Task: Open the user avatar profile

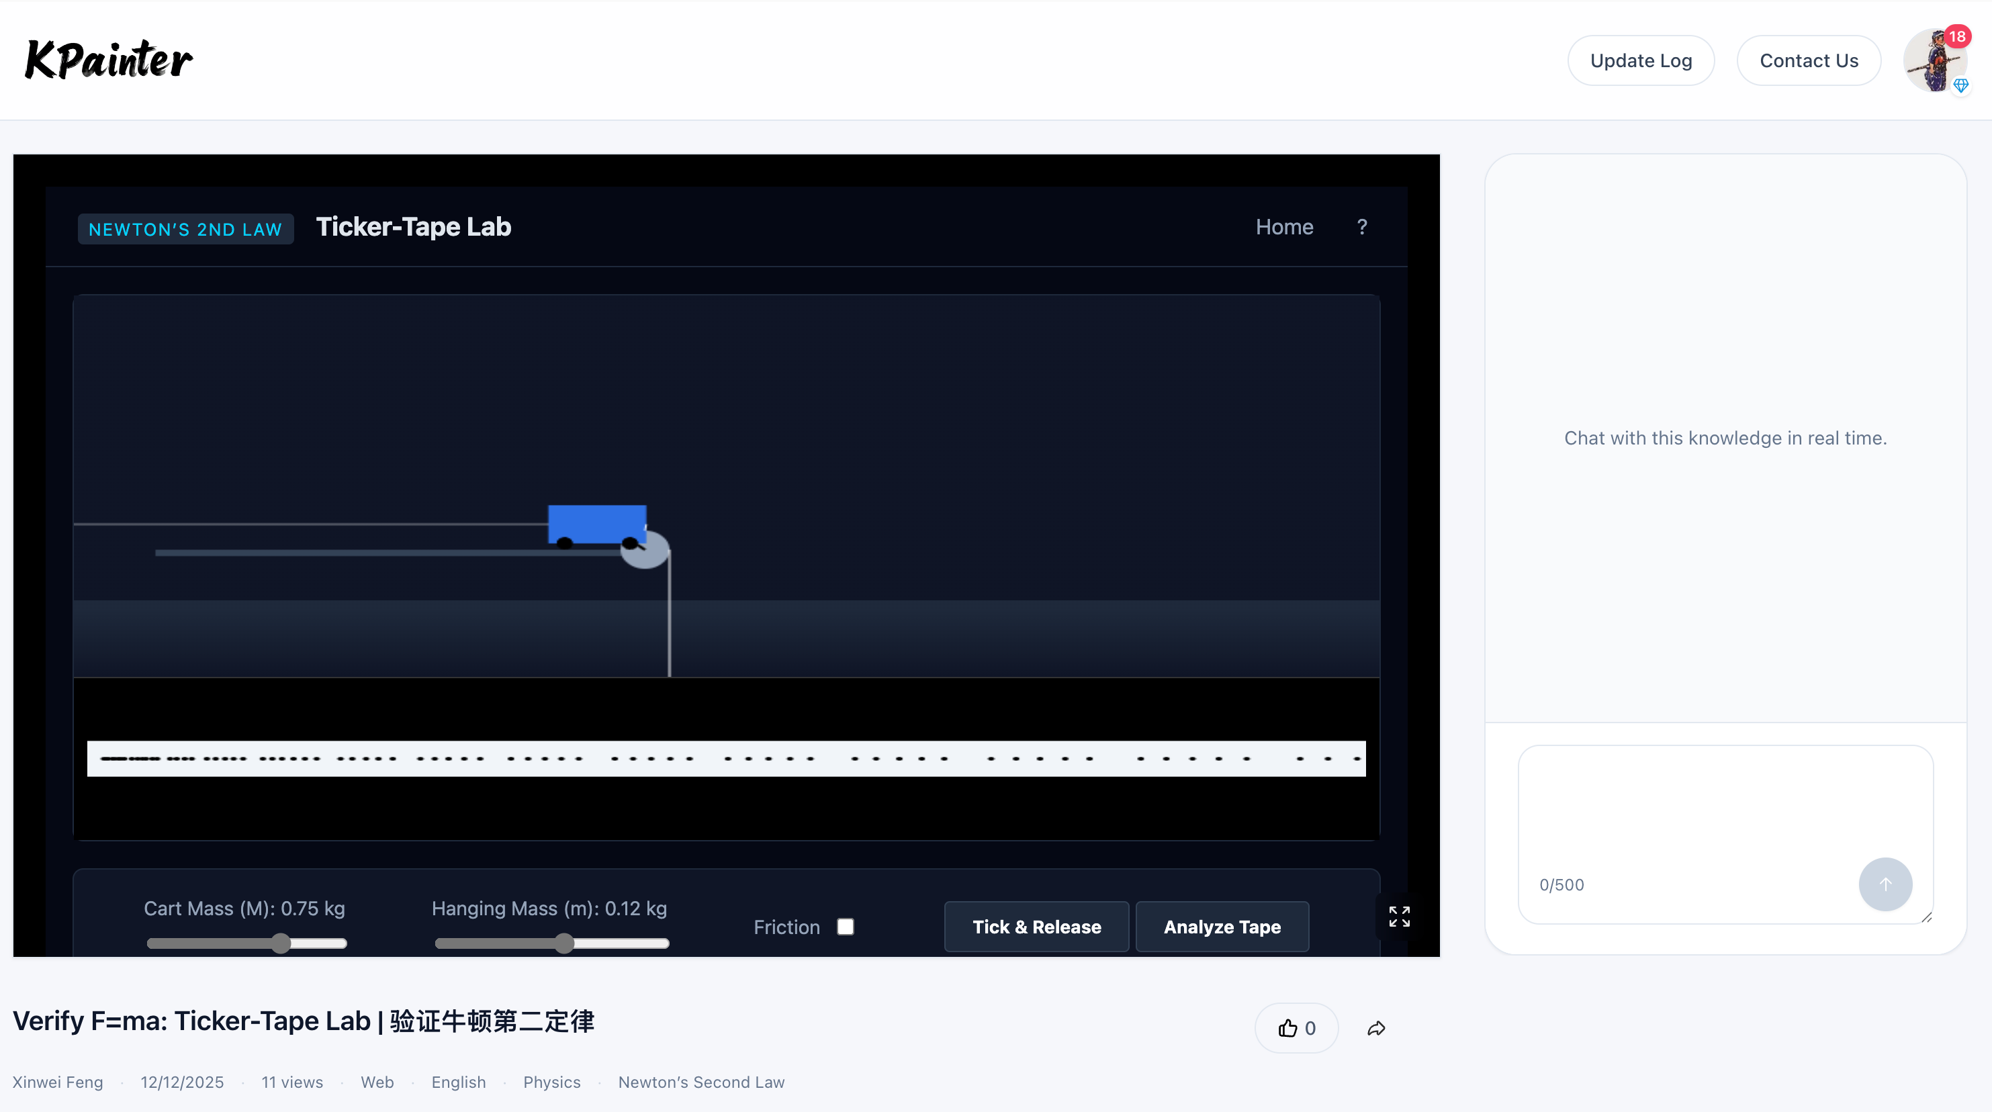Action: click(x=1932, y=62)
